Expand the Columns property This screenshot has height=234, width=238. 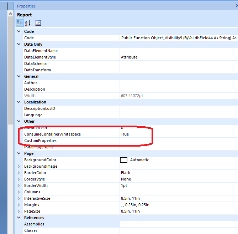19,192
